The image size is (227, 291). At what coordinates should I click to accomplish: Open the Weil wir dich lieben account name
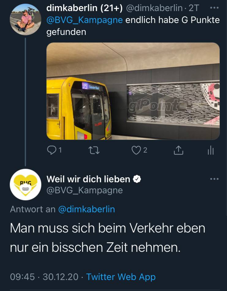click(88, 179)
